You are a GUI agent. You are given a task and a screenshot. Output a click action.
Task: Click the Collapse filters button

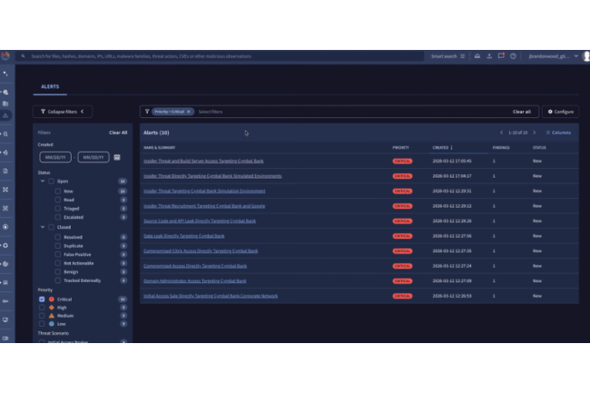(63, 112)
